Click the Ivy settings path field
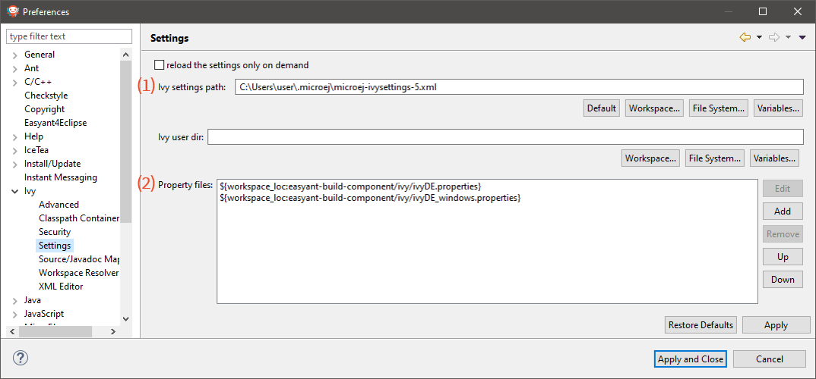Viewport: 816px width, 379px height. tap(519, 86)
